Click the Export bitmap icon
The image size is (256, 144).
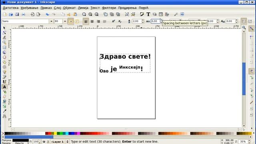(38, 14)
